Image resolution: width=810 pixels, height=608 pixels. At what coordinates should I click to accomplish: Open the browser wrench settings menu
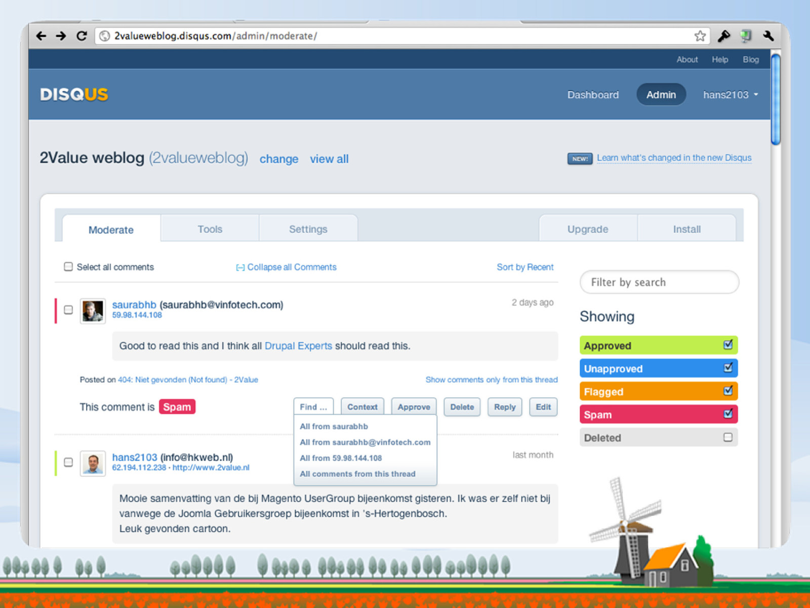click(768, 35)
